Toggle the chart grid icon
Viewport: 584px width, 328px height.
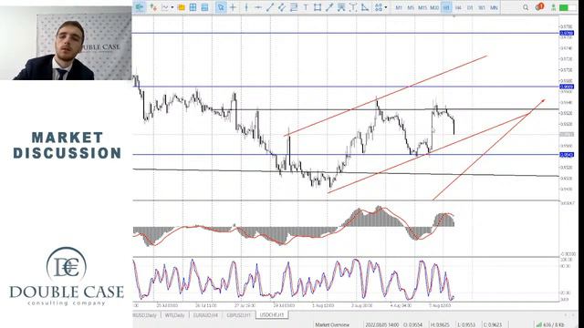(193, 7)
